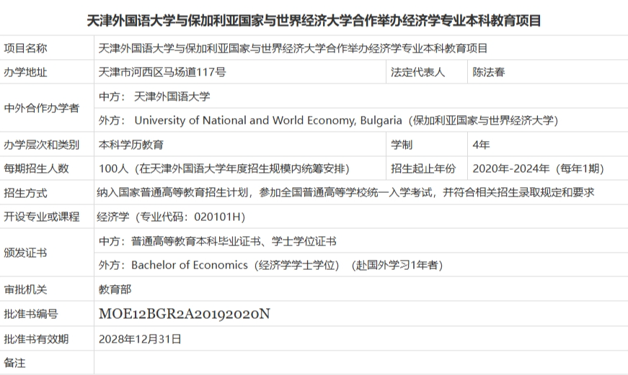Click the 4年 value
This screenshot has width=628, height=375.
[481, 145]
